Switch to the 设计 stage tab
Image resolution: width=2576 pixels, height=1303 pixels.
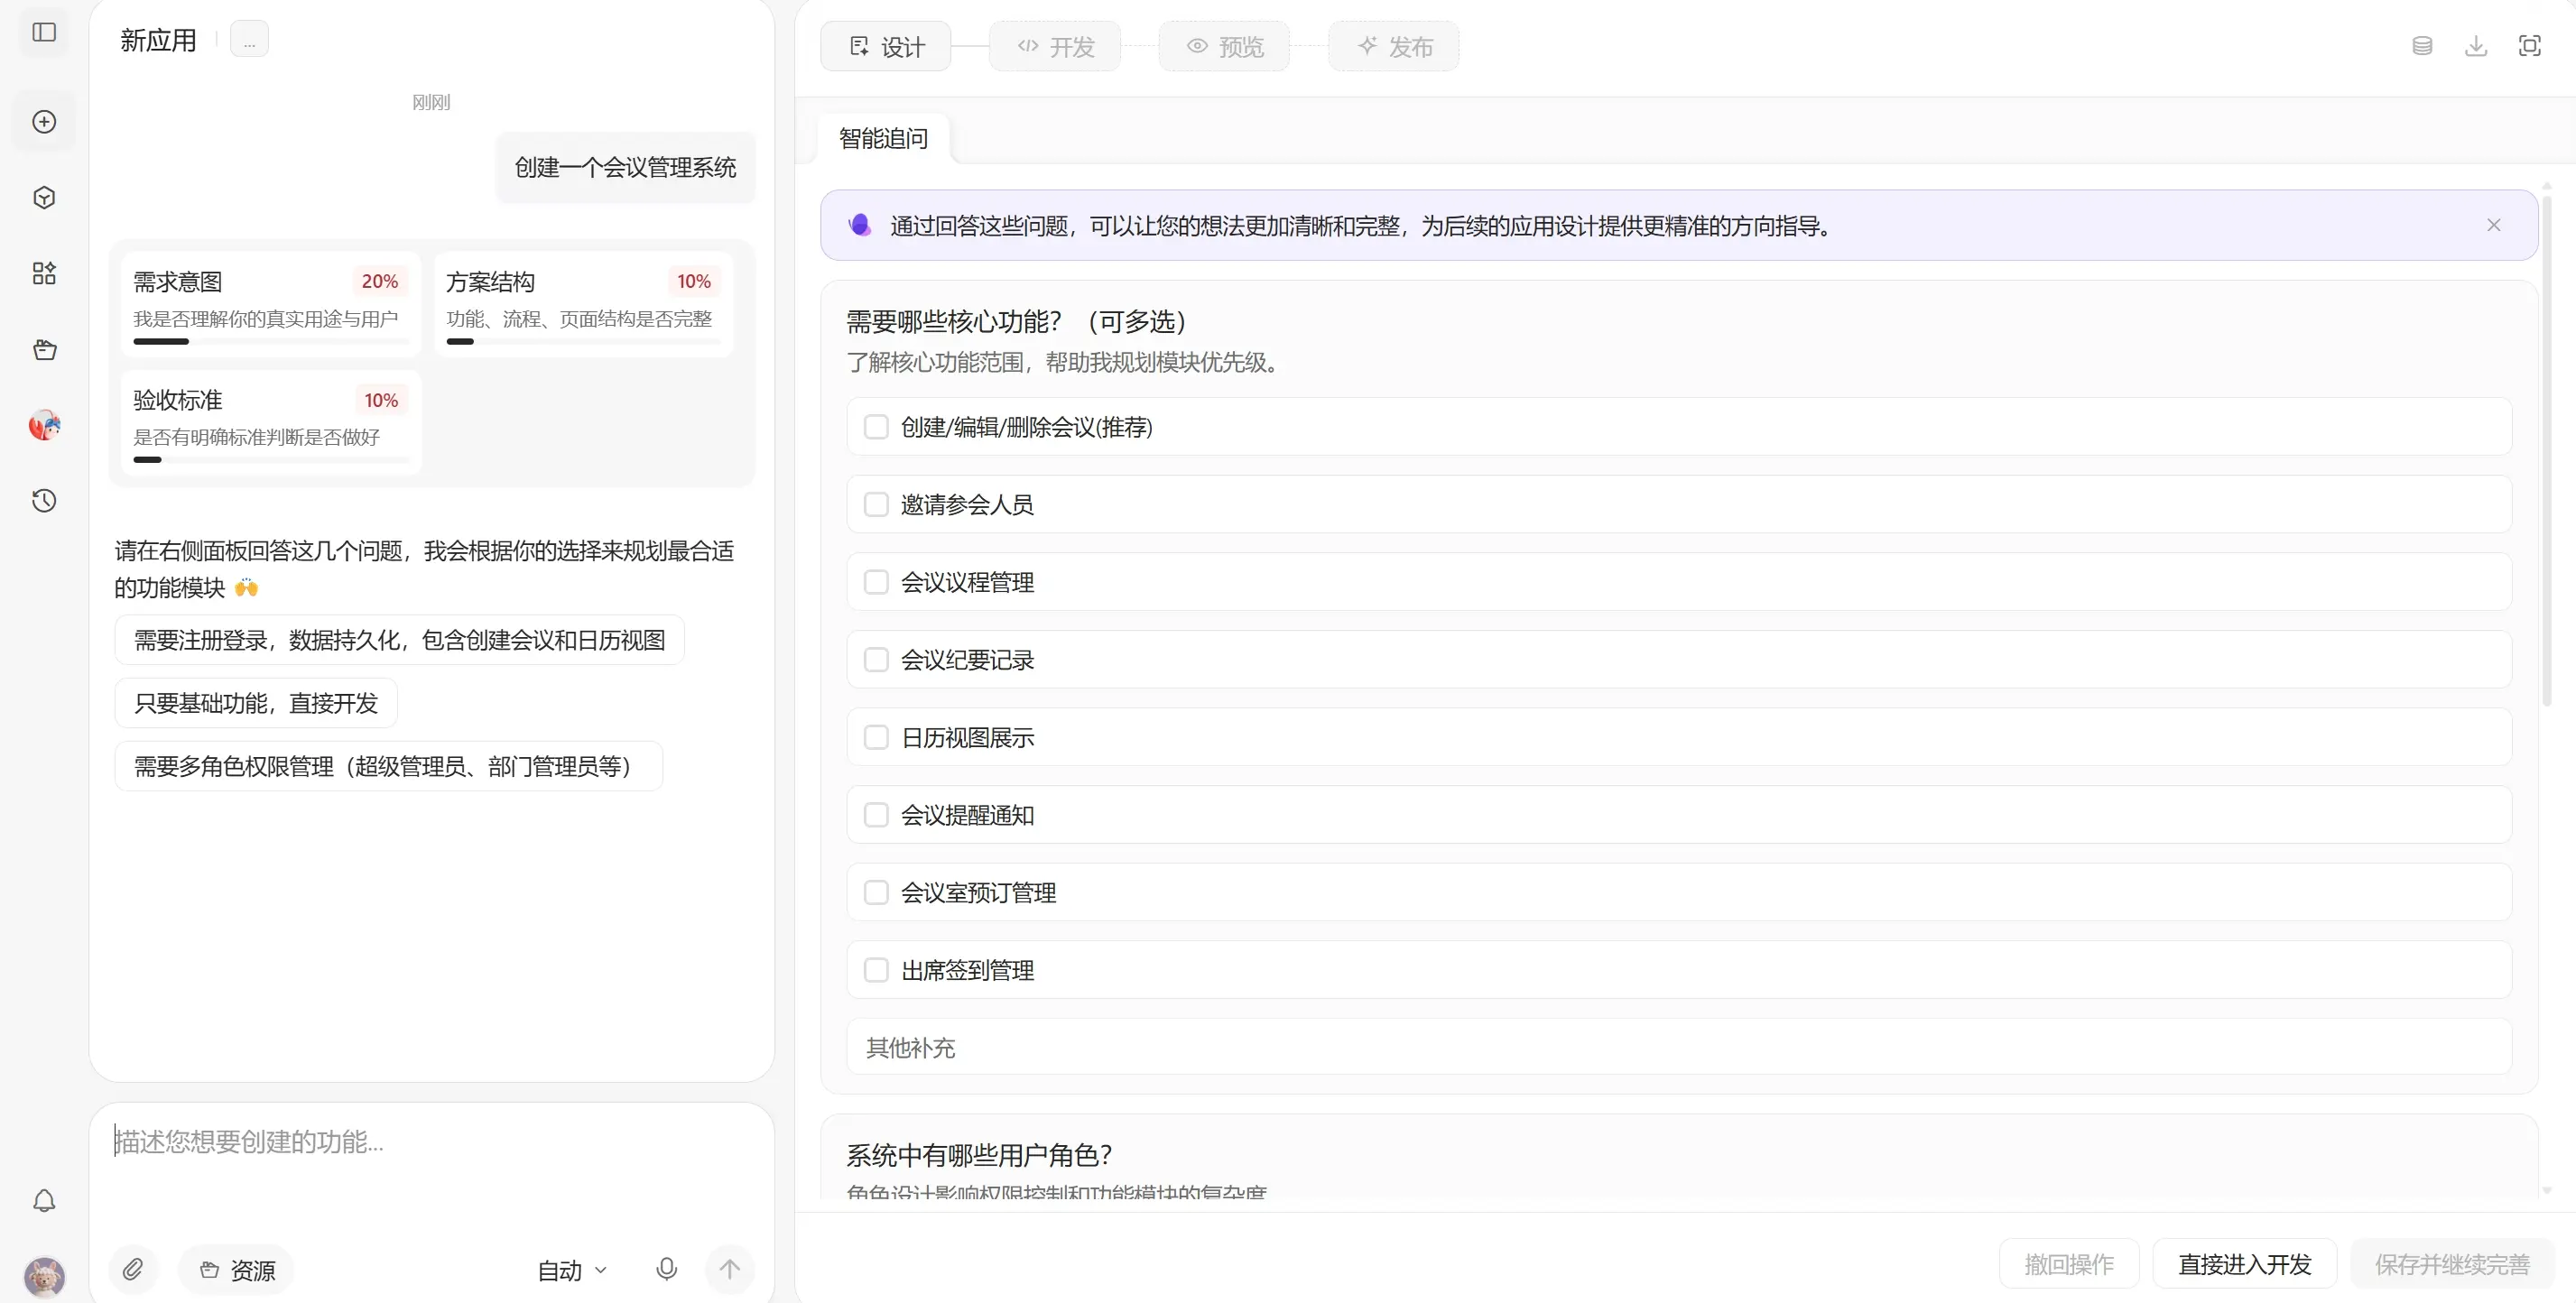pyautogui.click(x=886, y=46)
